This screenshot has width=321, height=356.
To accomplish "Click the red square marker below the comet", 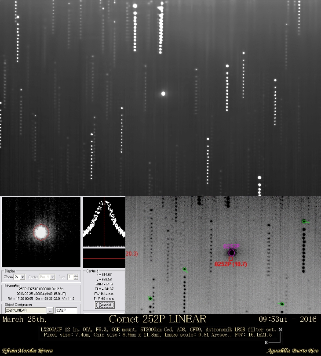I will (230, 259).
